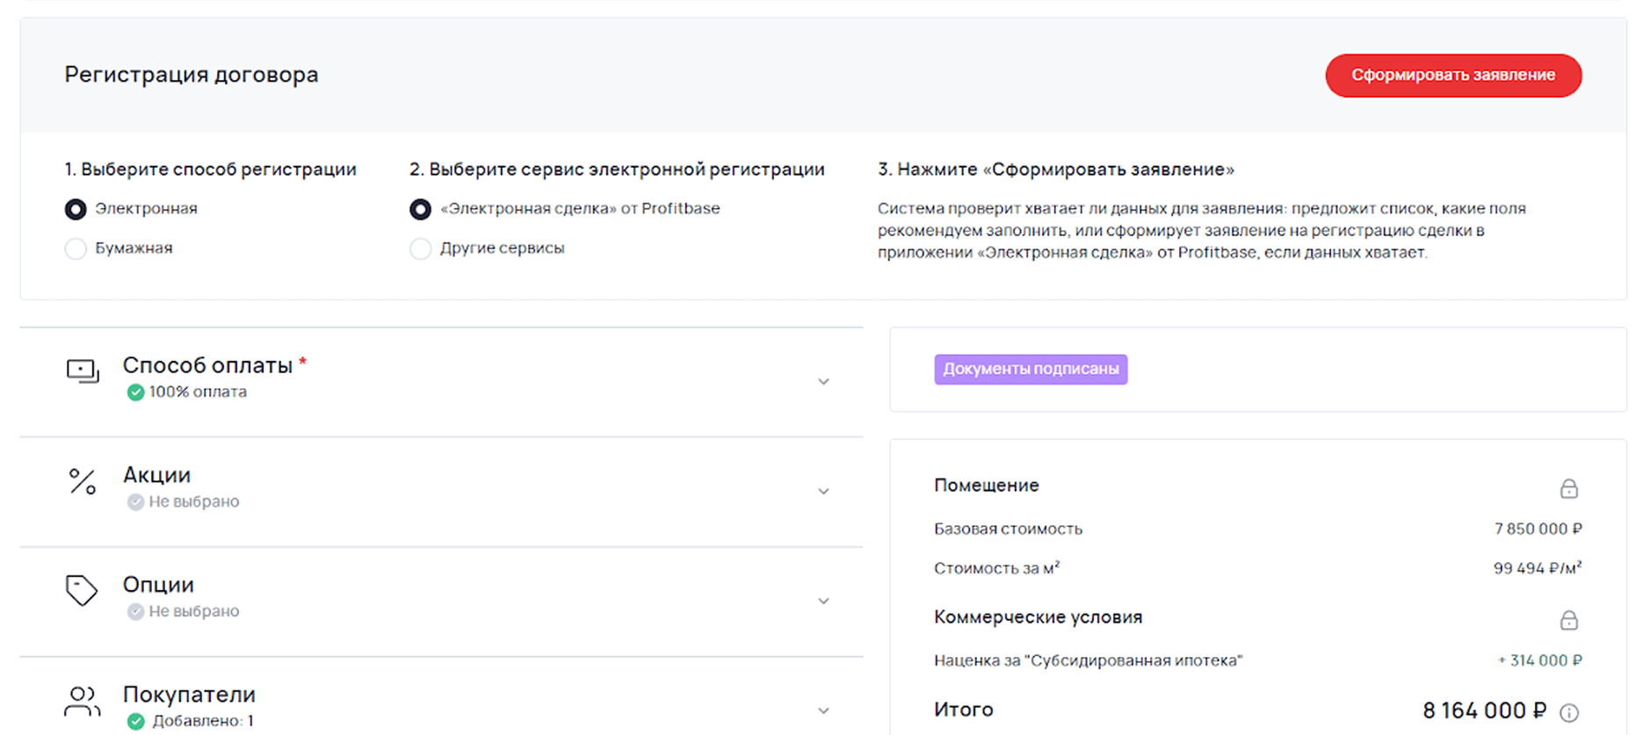
Task: Select the Бумажная registration option
Action: [x=76, y=249]
